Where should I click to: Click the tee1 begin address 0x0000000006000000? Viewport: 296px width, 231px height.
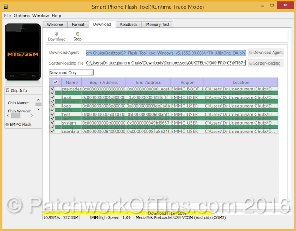point(104,114)
